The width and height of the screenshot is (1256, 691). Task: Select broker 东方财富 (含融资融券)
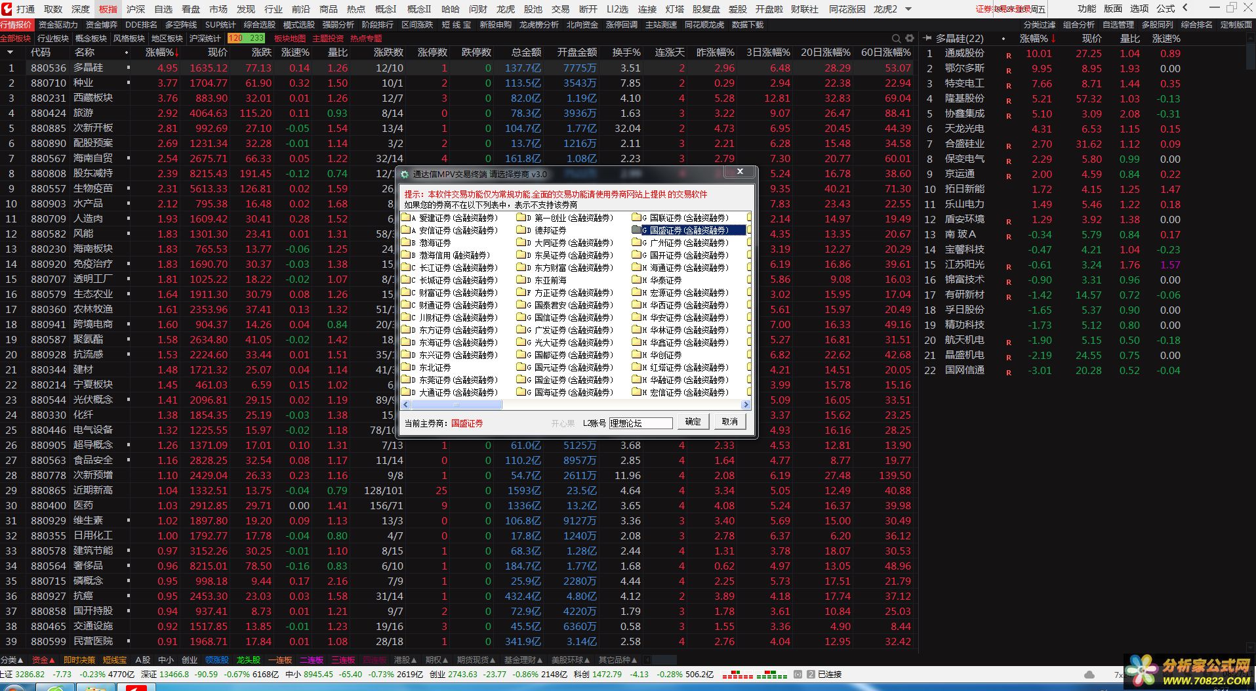click(x=574, y=267)
